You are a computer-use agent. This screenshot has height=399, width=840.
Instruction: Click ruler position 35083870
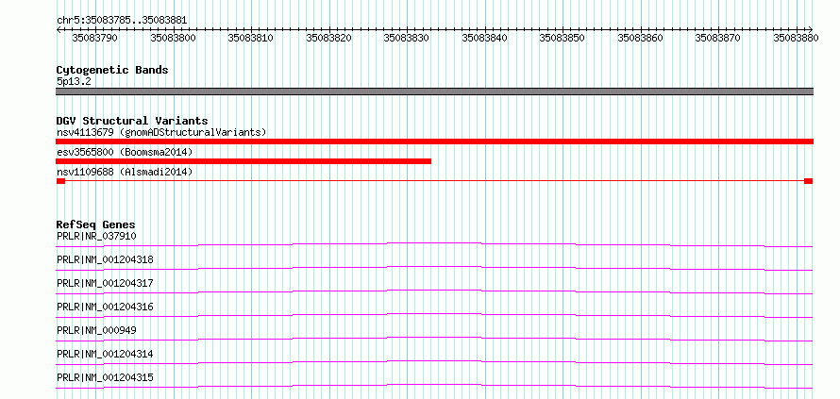[x=718, y=38]
